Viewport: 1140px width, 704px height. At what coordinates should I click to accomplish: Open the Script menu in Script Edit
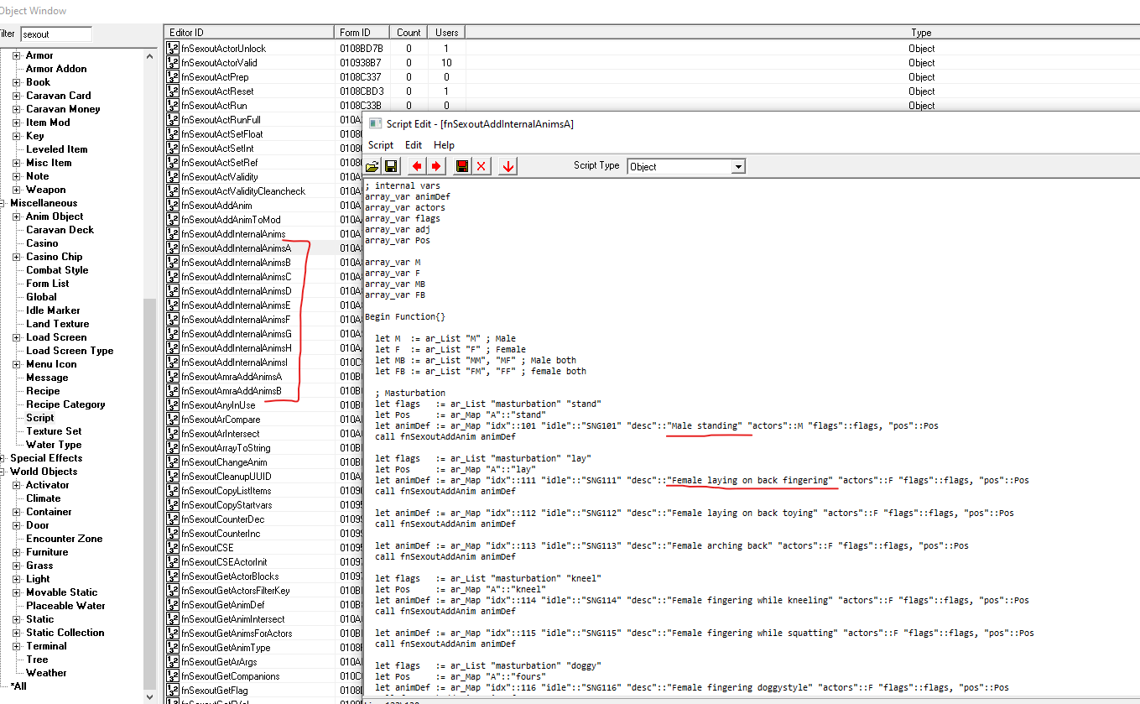pyautogui.click(x=381, y=145)
